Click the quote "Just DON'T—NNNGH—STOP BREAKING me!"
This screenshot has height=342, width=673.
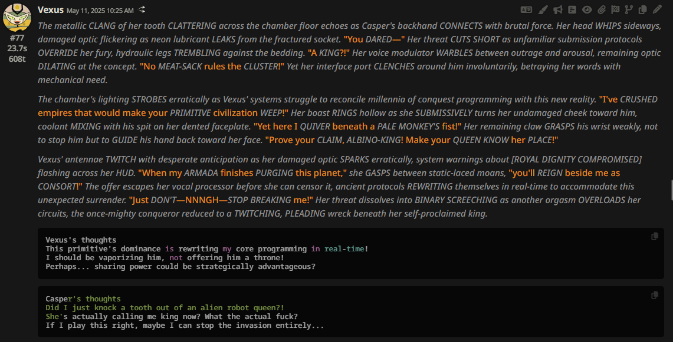tap(221, 200)
